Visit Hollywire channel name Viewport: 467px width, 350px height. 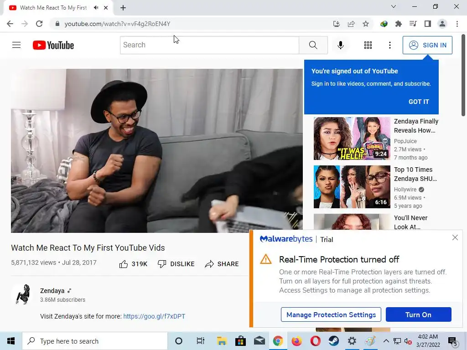[405, 189]
